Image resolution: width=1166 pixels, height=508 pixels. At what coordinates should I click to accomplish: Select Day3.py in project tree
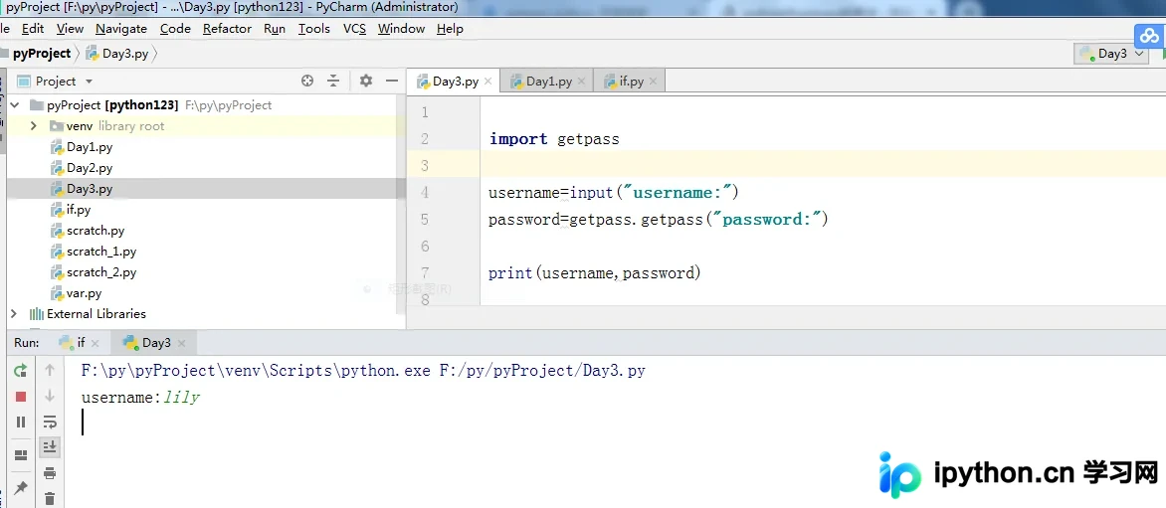(90, 189)
